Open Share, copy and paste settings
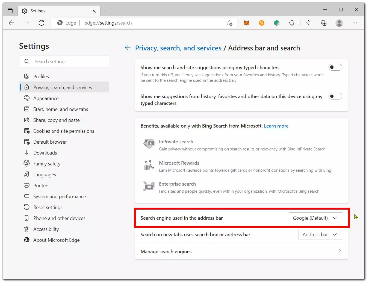 point(64,120)
